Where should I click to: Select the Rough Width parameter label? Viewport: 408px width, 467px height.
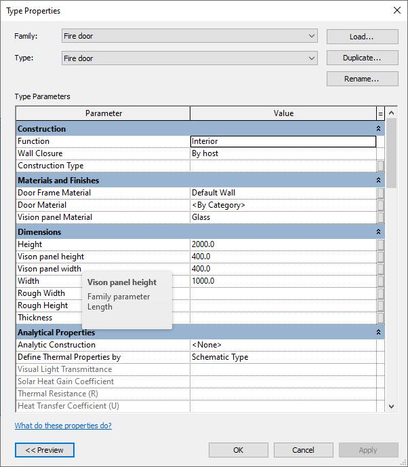[41, 293]
